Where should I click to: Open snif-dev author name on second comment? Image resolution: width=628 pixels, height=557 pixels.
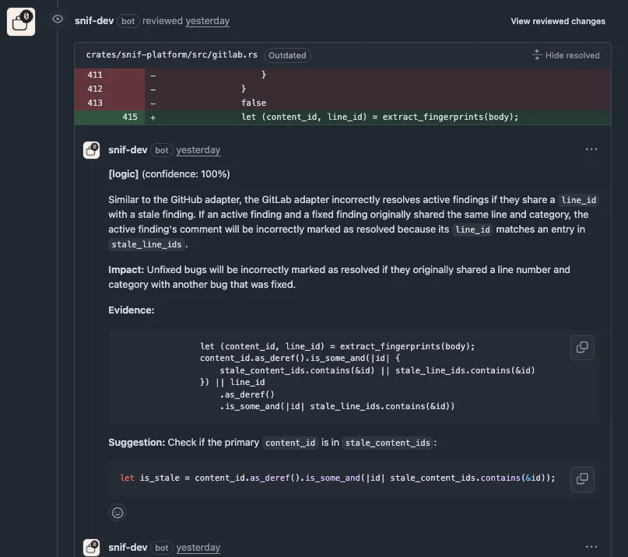click(x=128, y=548)
